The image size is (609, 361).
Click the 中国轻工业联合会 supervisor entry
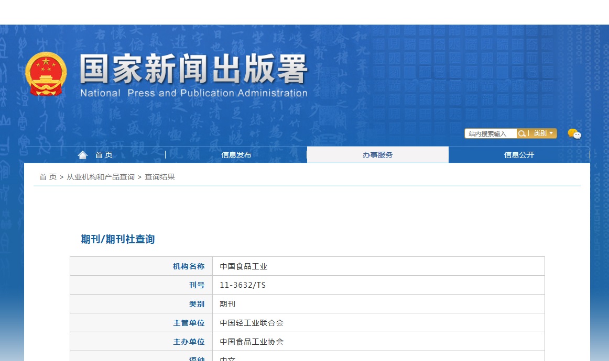click(252, 322)
